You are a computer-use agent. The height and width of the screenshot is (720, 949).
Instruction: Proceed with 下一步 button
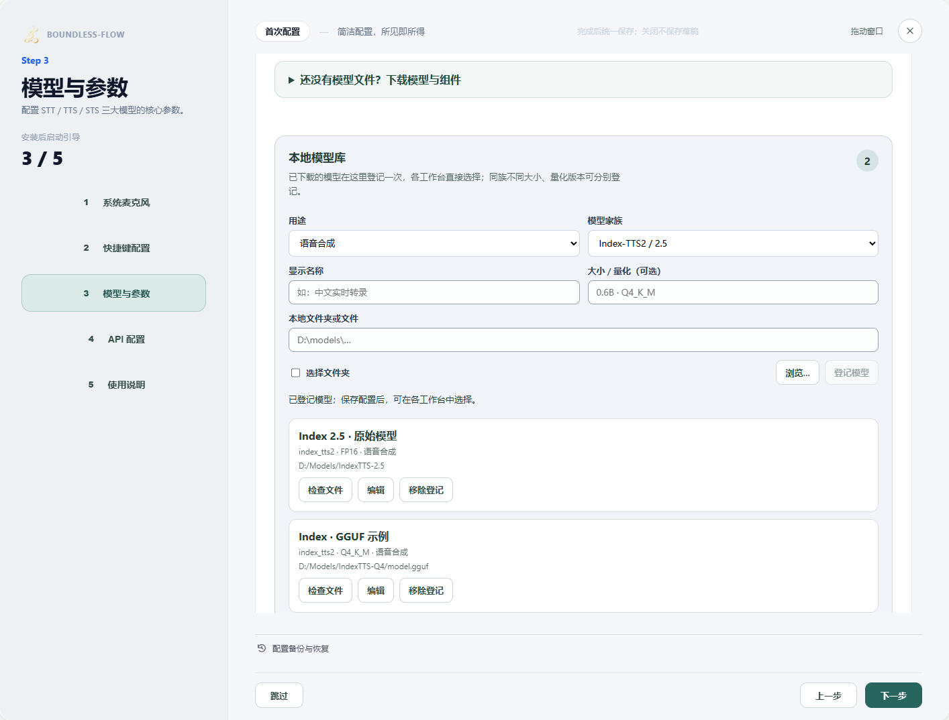click(x=893, y=695)
